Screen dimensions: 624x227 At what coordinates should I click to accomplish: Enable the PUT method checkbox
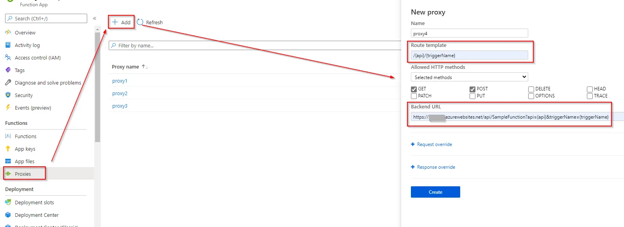click(472, 96)
